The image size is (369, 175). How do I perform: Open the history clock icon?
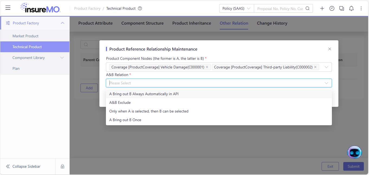coord(332,8)
